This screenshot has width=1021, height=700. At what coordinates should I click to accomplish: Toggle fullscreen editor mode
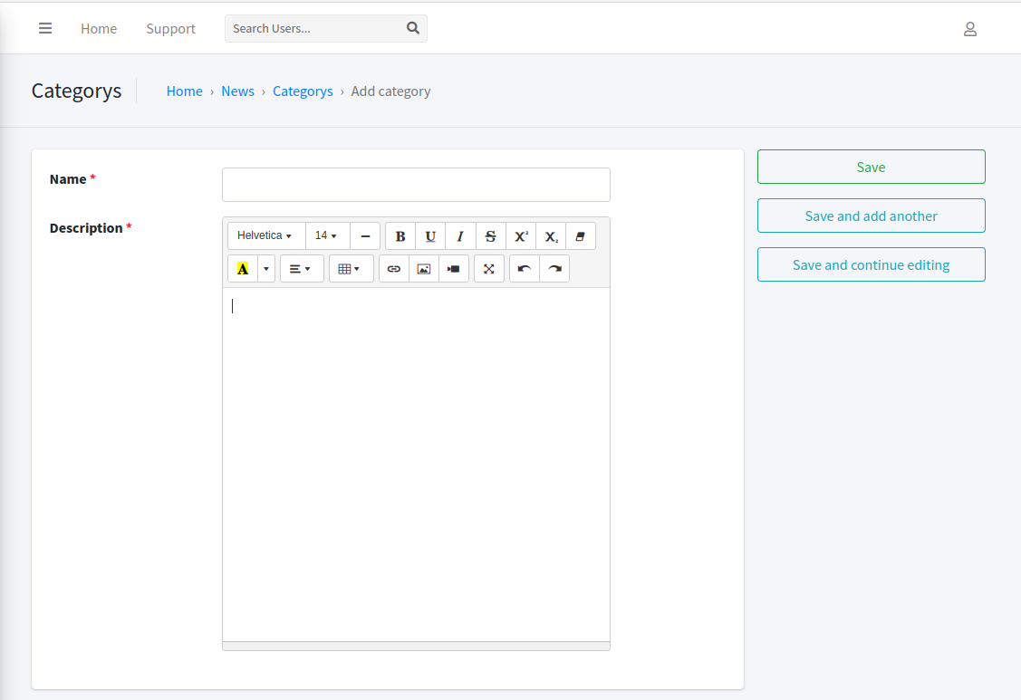(x=489, y=269)
